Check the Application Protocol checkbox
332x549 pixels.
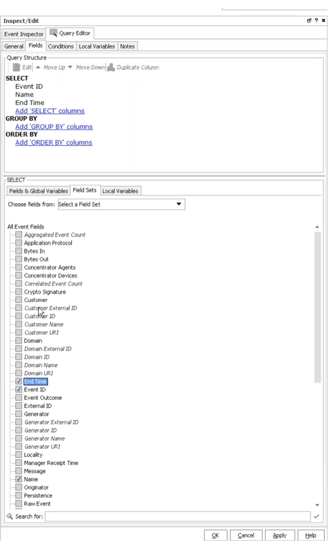tap(19, 243)
